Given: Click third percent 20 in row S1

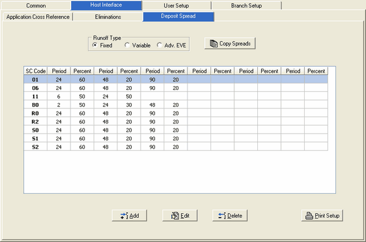Looking at the screenshot, I should (x=176, y=138).
